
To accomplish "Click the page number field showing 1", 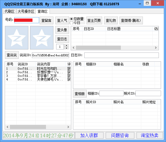I will pos(60,47).
